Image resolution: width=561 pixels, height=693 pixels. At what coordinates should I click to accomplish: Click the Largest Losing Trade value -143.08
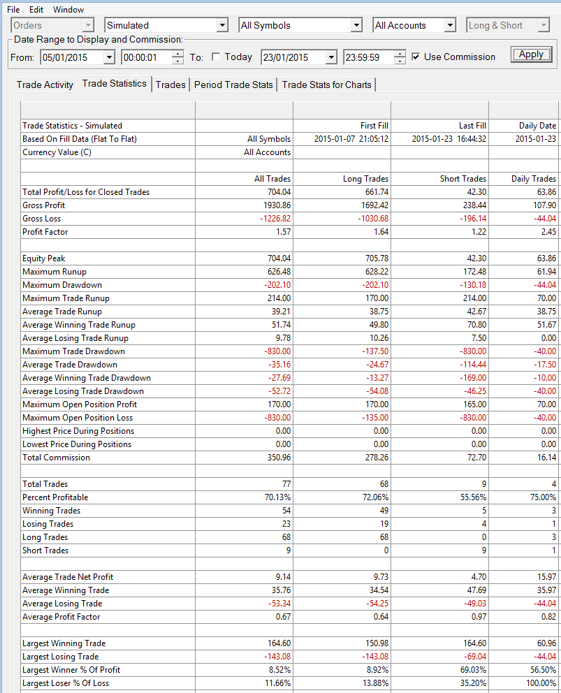(277, 656)
